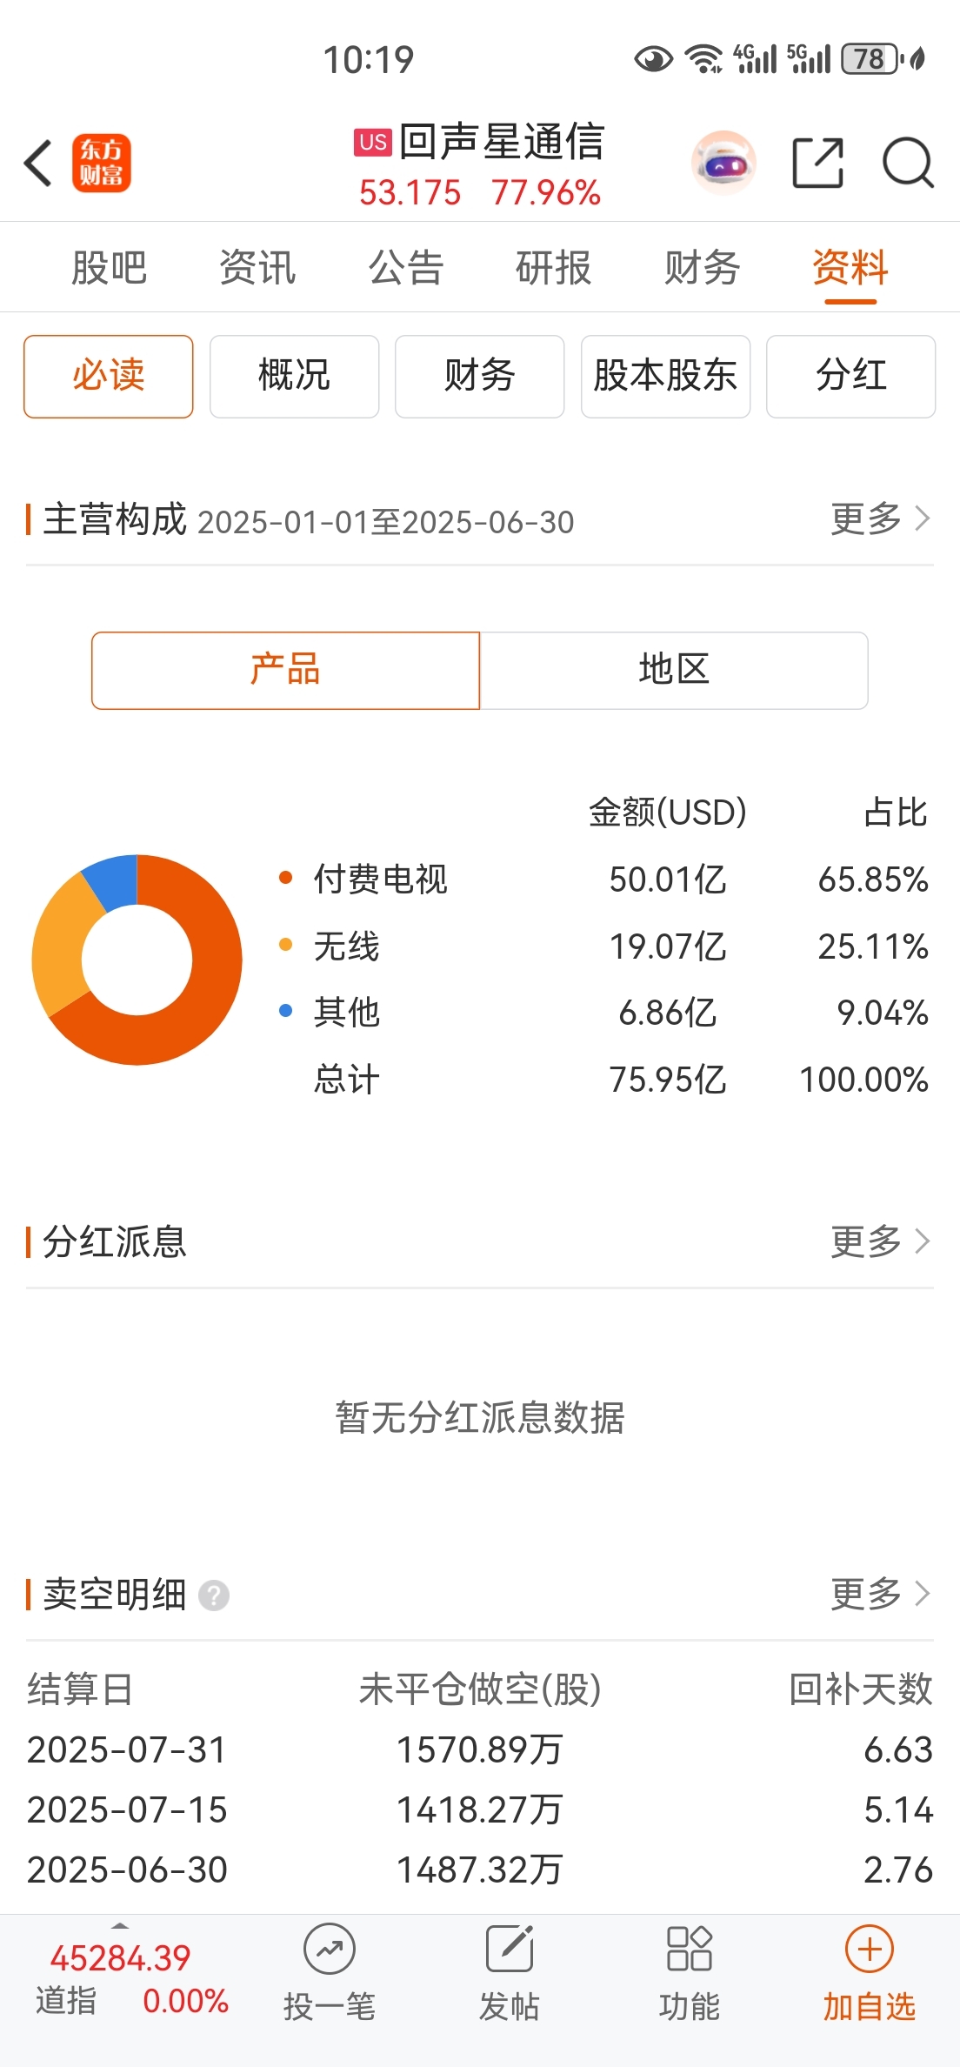Open the search magnifier icon
The width and height of the screenshot is (960, 2067).
click(x=908, y=163)
